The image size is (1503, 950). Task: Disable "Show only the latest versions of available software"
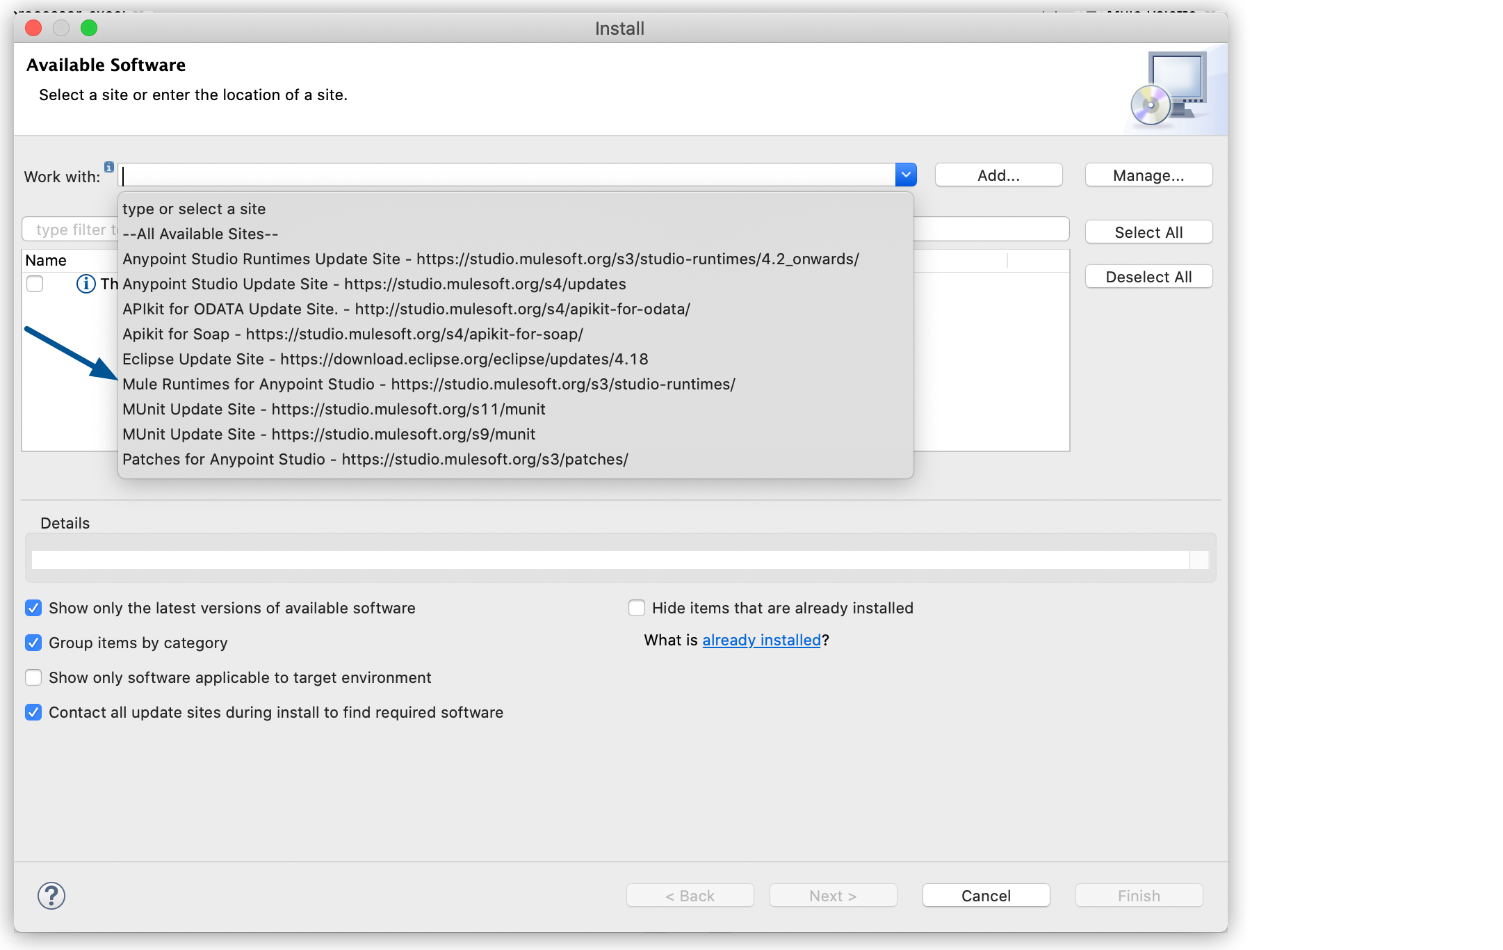(x=33, y=607)
